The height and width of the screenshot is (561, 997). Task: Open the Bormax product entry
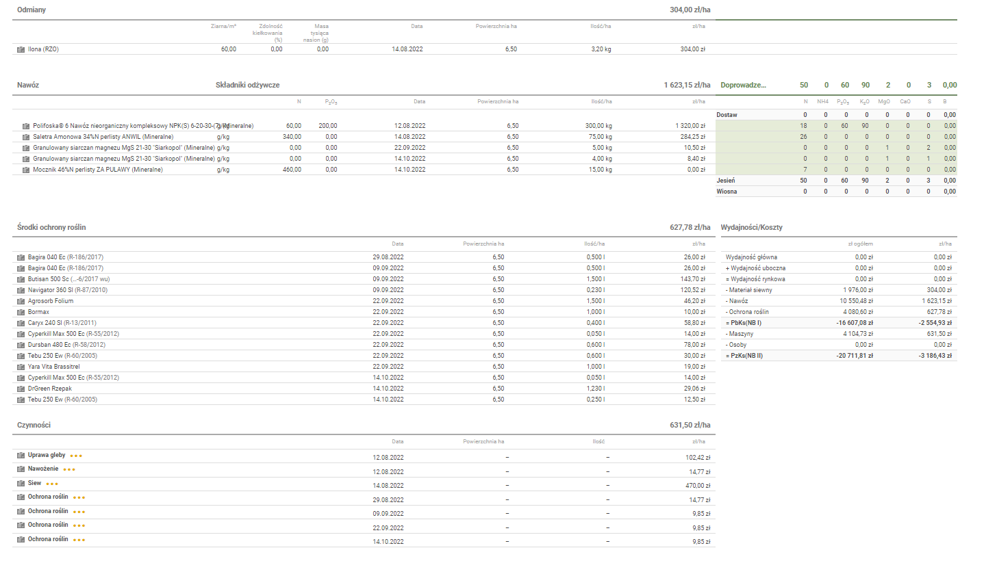[38, 312]
